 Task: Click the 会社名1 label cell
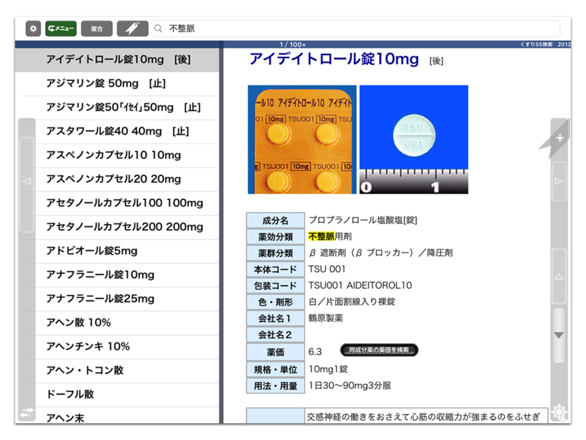[x=275, y=319]
